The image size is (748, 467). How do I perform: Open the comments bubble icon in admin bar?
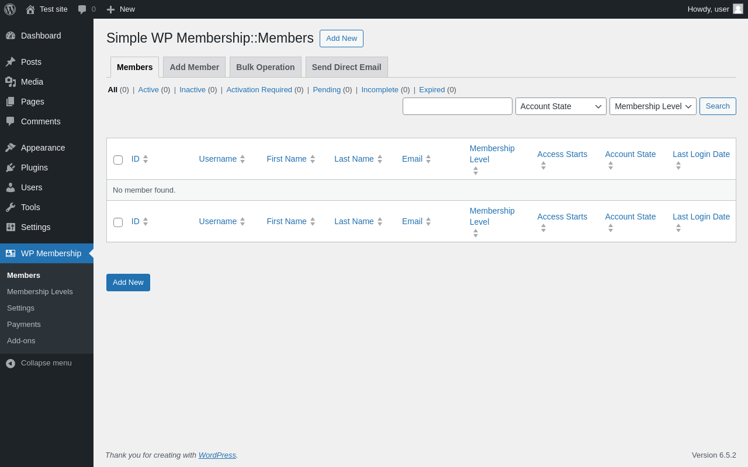82,9
